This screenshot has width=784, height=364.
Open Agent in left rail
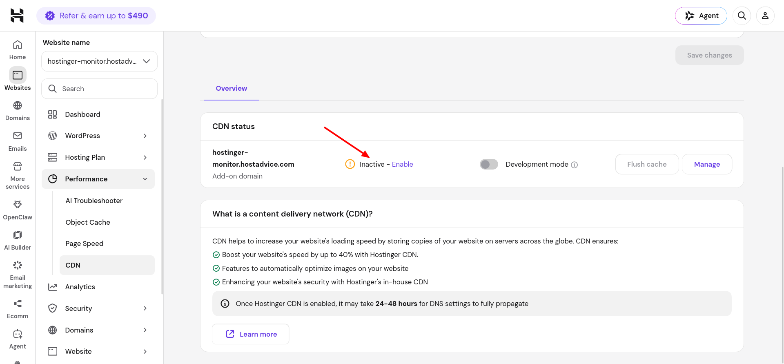(18, 339)
